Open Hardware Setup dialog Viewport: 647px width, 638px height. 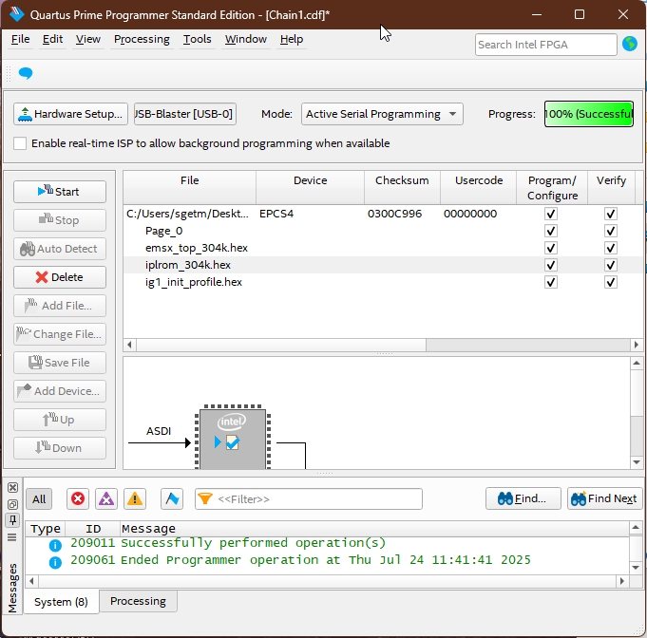(x=70, y=114)
